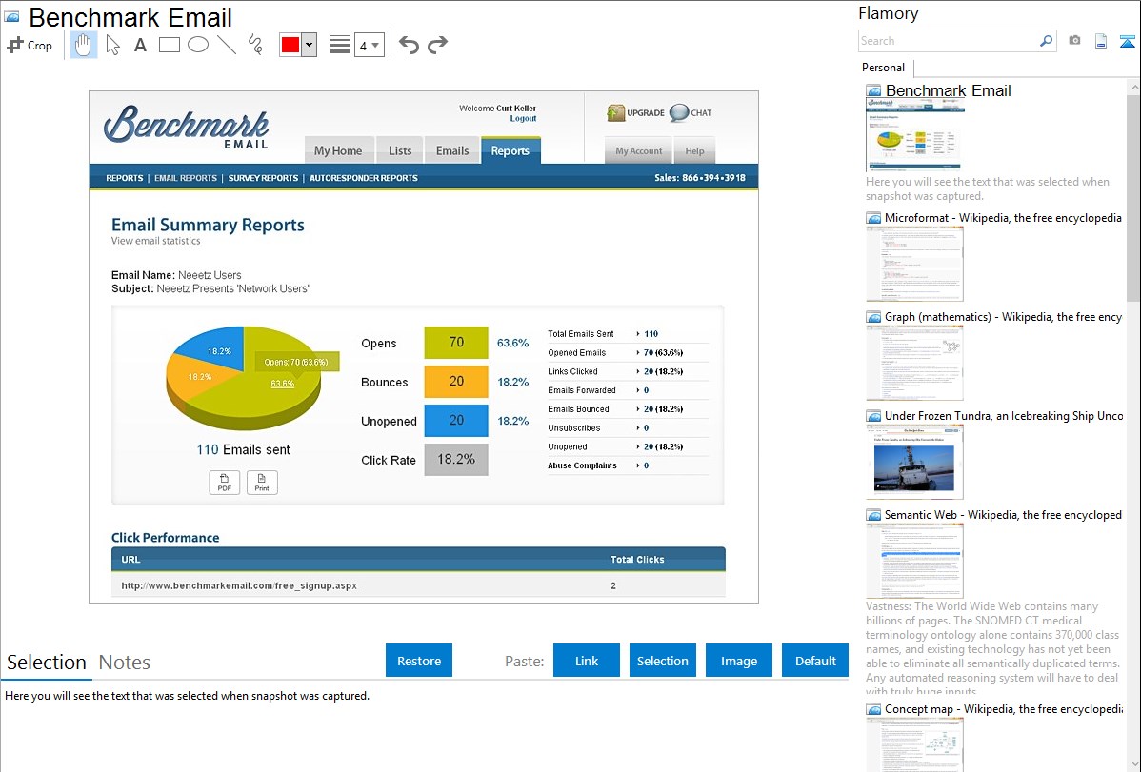The width and height of the screenshot is (1141, 772).
Task: Switch to the Selection tab
Action: tap(47, 663)
